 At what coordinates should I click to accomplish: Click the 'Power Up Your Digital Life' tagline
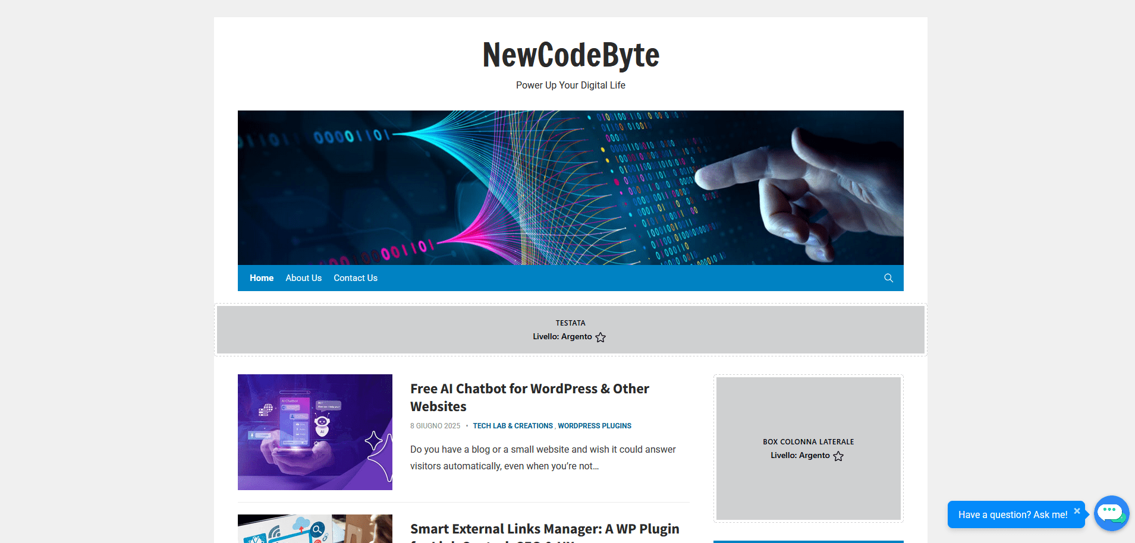[x=571, y=85]
